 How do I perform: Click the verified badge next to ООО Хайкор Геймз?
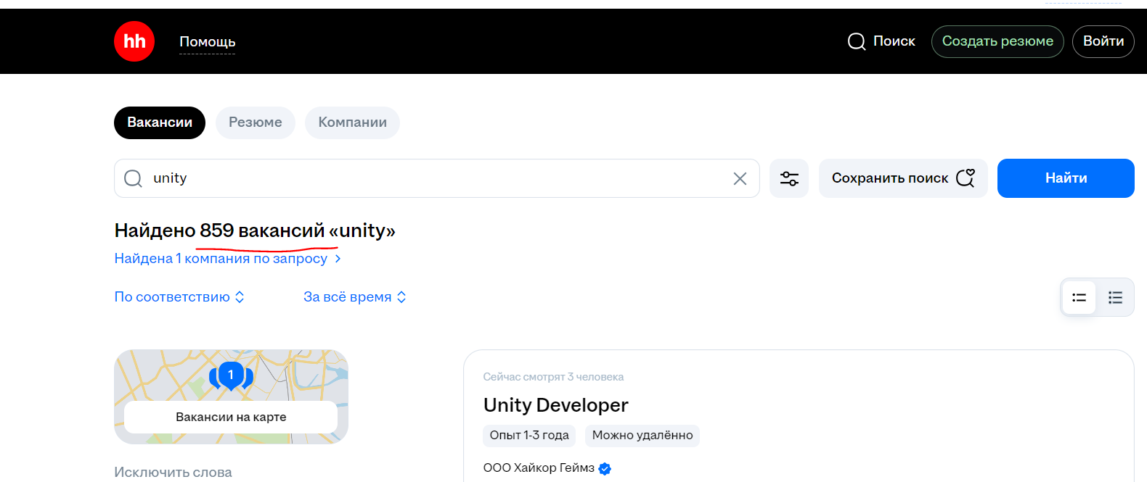(x=605, y=468)
